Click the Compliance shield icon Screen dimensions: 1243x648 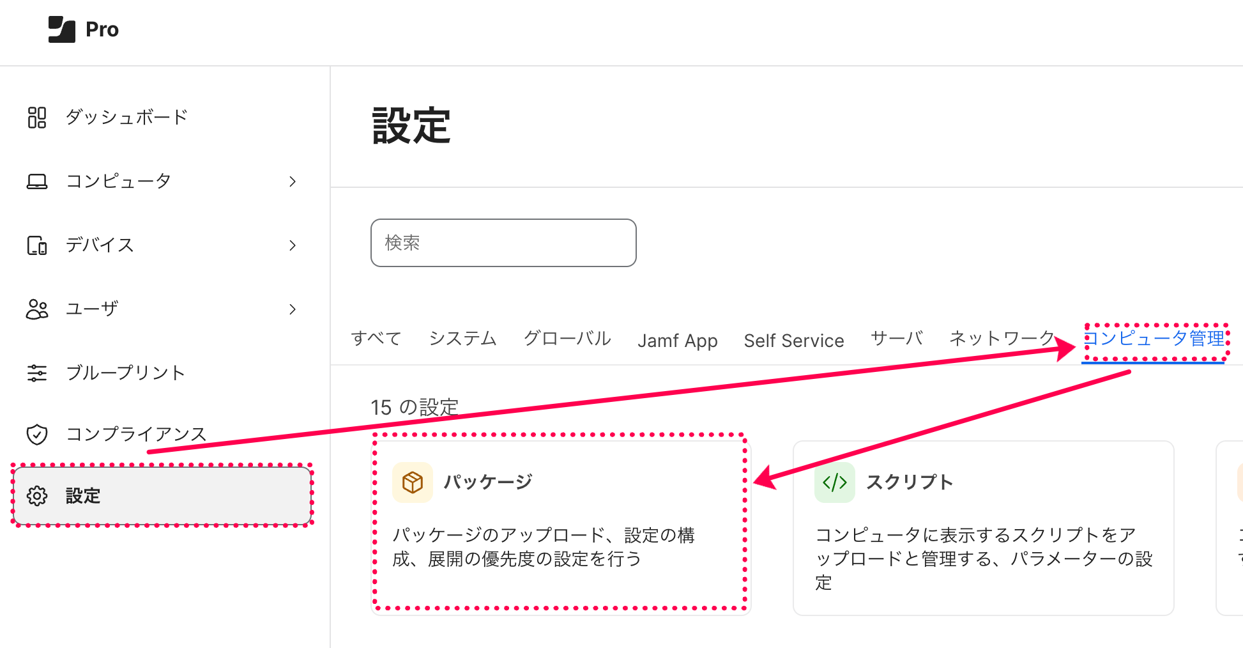click(x=37, y=435)
